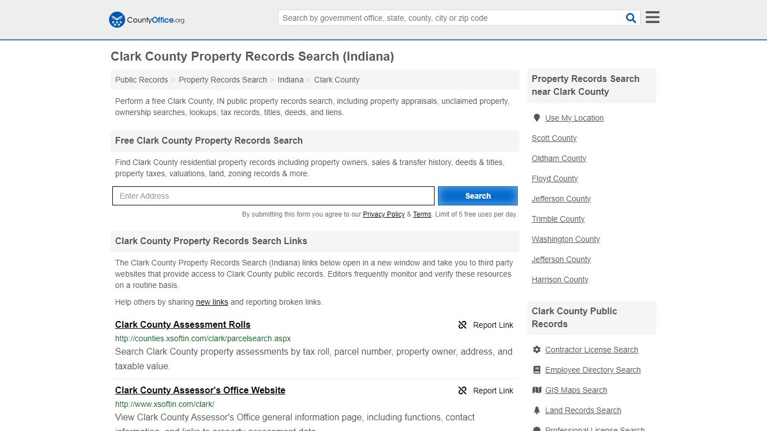Open Clark County Assessment Rolls link

182,324
